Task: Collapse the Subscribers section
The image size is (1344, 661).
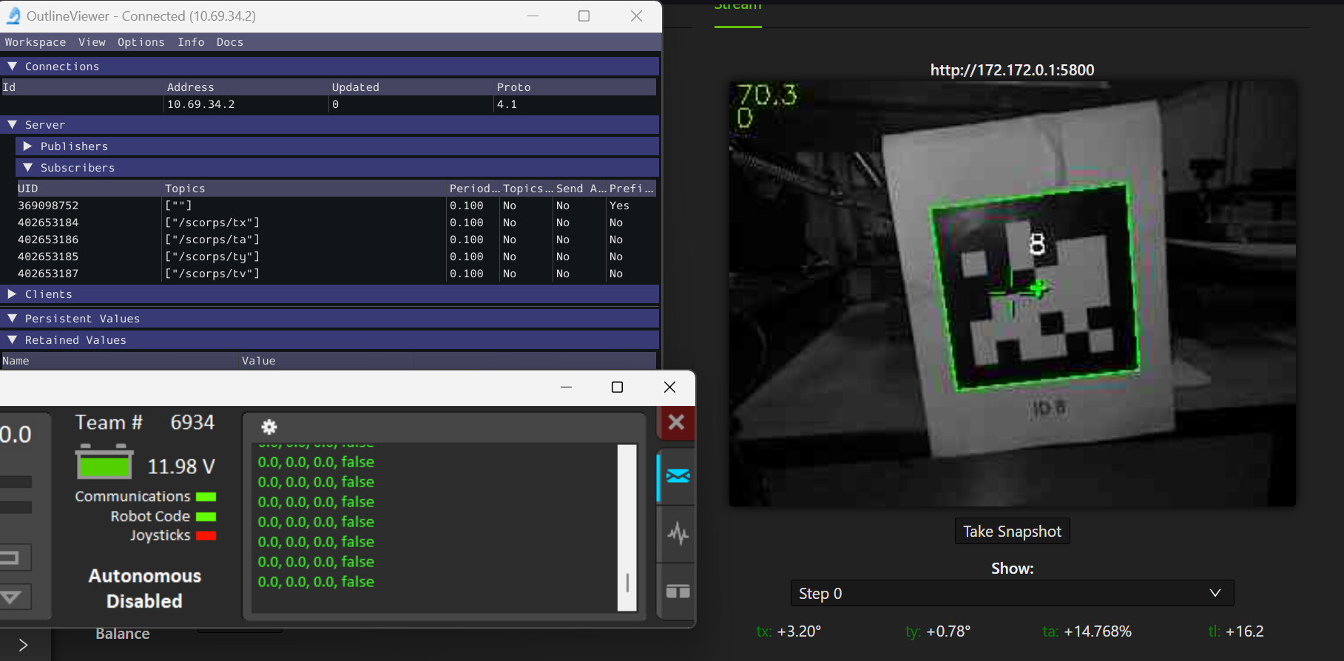Action: coord(27,168)
